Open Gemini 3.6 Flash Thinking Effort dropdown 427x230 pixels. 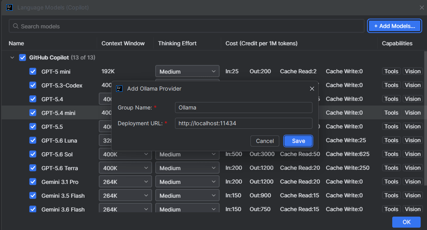[187, 208]
